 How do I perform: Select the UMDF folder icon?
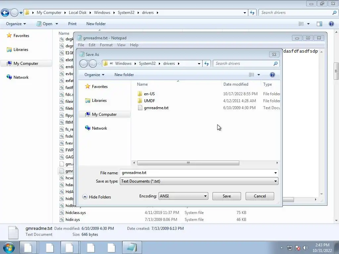(140, 101)
